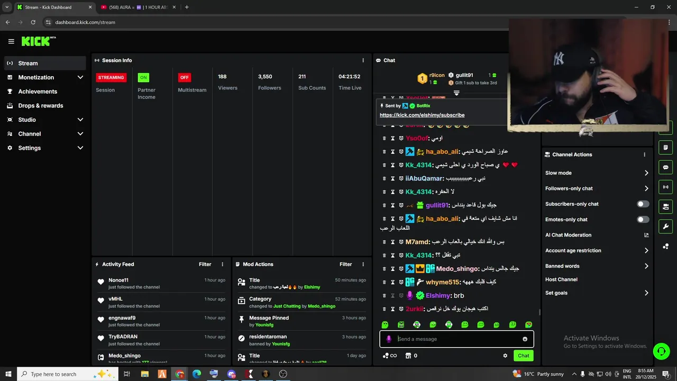Viewport: 677px width, 381px height.
Task: Click the purple microphone icon in message box
Action: pos(389,339)
